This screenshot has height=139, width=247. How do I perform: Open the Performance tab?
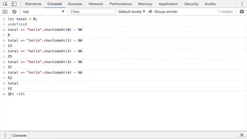point(120,4)
